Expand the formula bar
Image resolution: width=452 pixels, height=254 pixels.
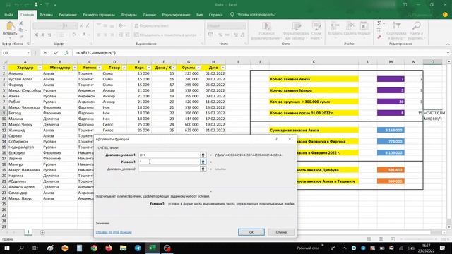tap(448, 53)
